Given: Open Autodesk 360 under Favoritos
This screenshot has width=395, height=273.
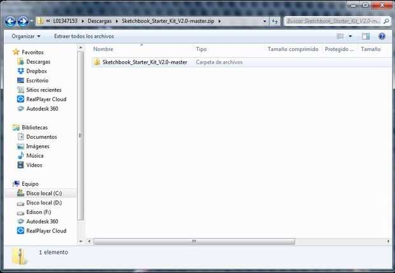Looking at the screenshot, I should click(x=42, y=109).
